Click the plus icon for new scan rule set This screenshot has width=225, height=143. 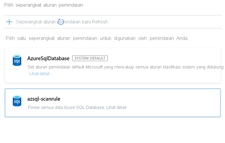9,22
